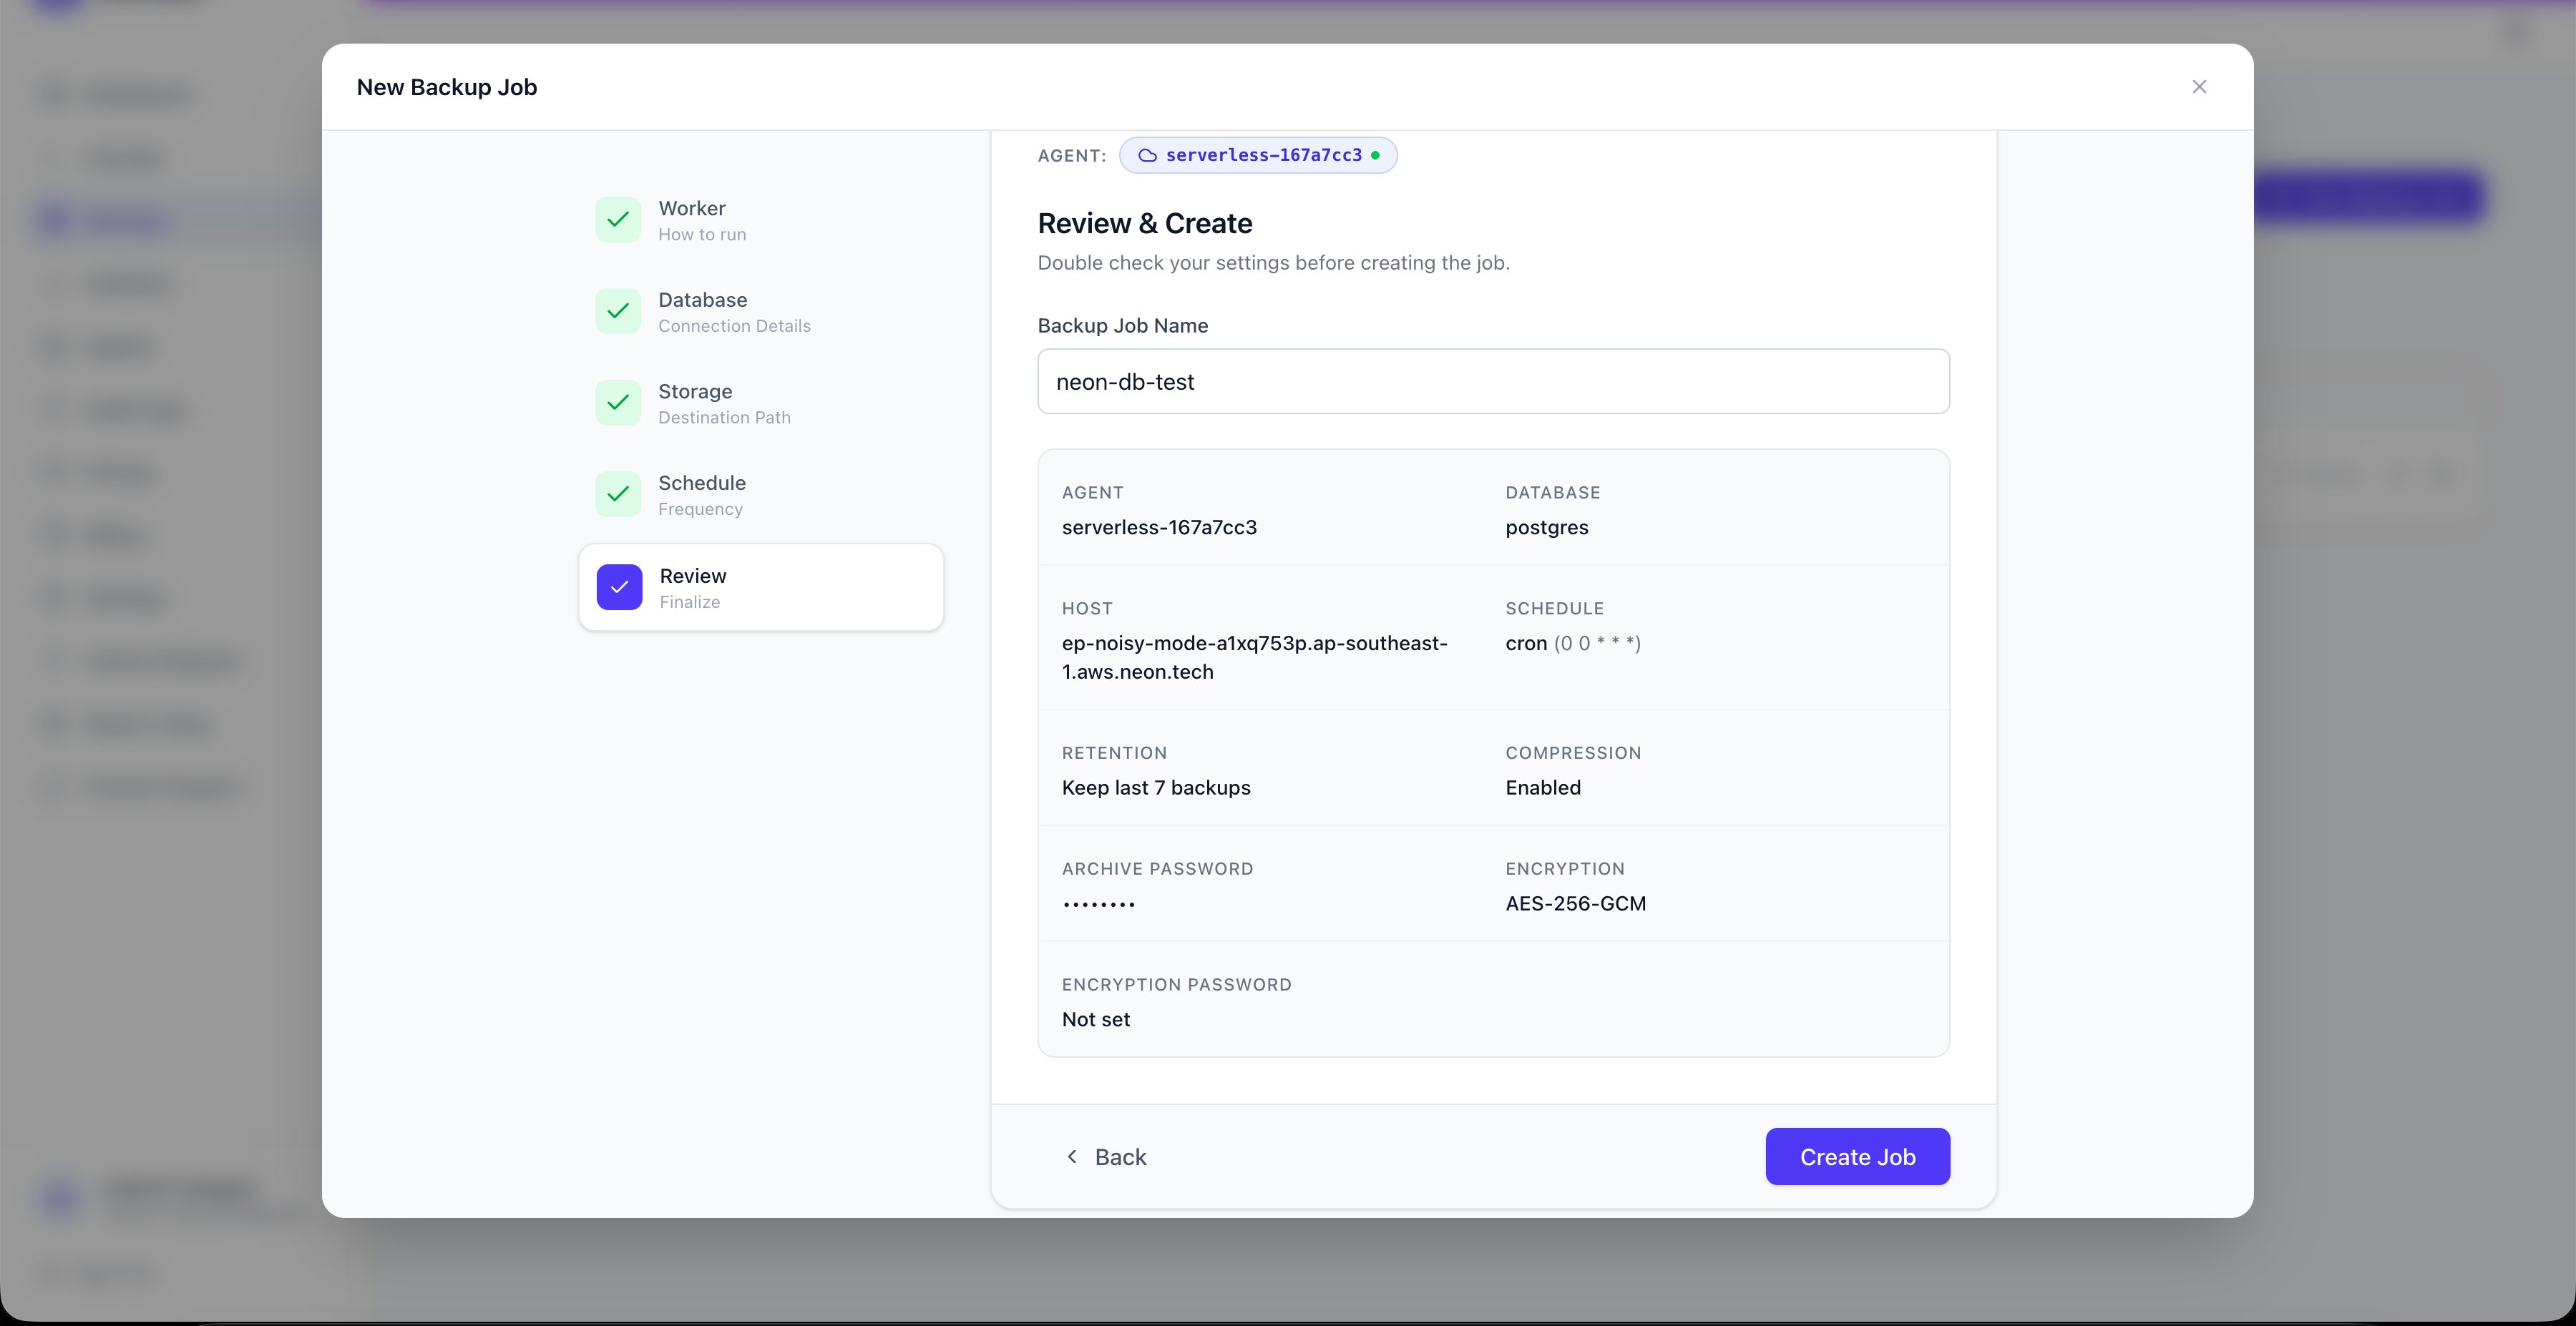Viewport: 2576px width, 1326px height.
Task: Click the green check icon beside Schedule
Action: (618, 495)
